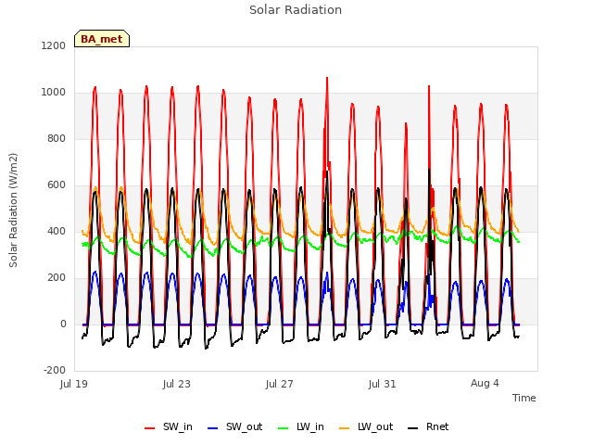Click the Solar Radiation chart title
This screenshot has height=445, width=593.
coord(296,10)
